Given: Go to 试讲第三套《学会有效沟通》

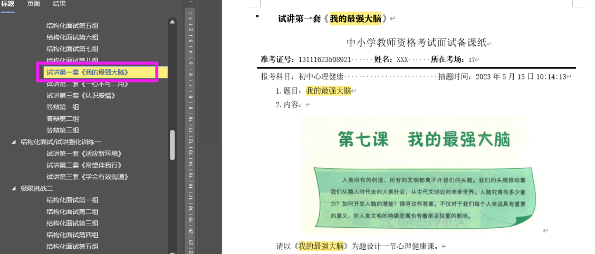Looking at the screenshot, I should pyautogui.click(x=87, y=177).
